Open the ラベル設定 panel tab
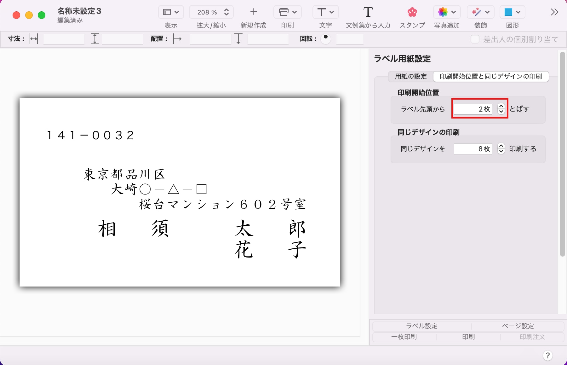Screen dimensions: 567x365 pyautogui.click(x=422, y=326)
